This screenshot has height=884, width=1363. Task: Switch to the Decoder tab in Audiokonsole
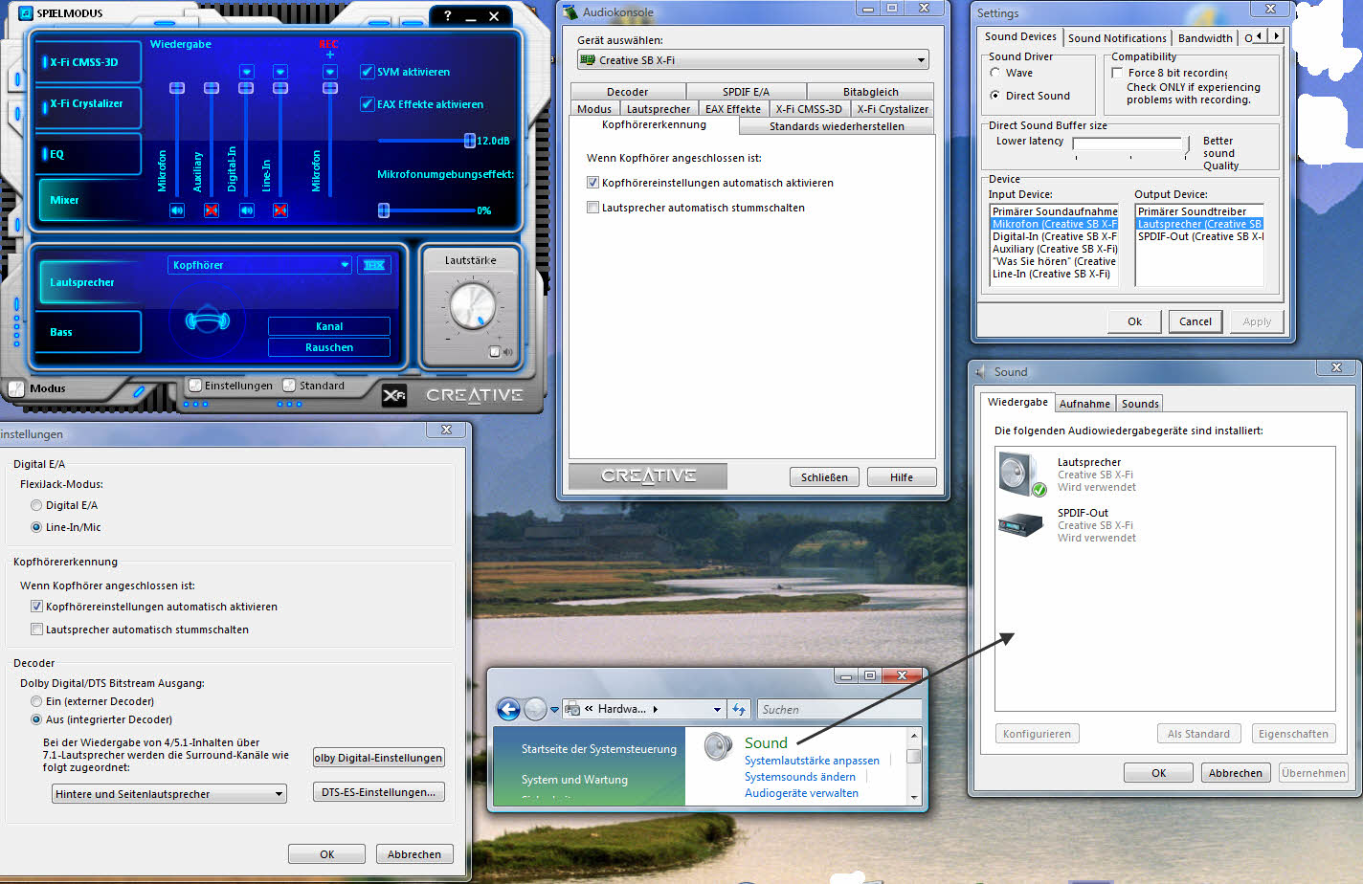tap(628, 92)
